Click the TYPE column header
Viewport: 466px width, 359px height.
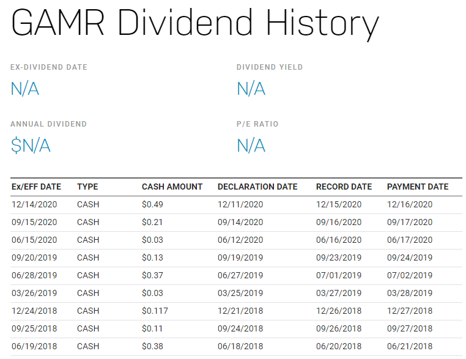coord(87,187)
